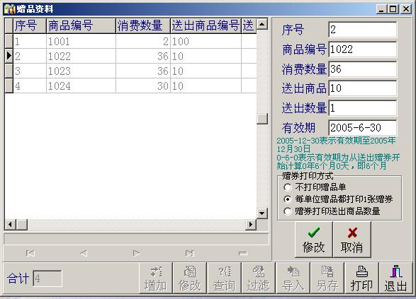Click the 查询 query icon in toolbar
The height and width of the screenshot is (299, 416).
tap(225, 278)
